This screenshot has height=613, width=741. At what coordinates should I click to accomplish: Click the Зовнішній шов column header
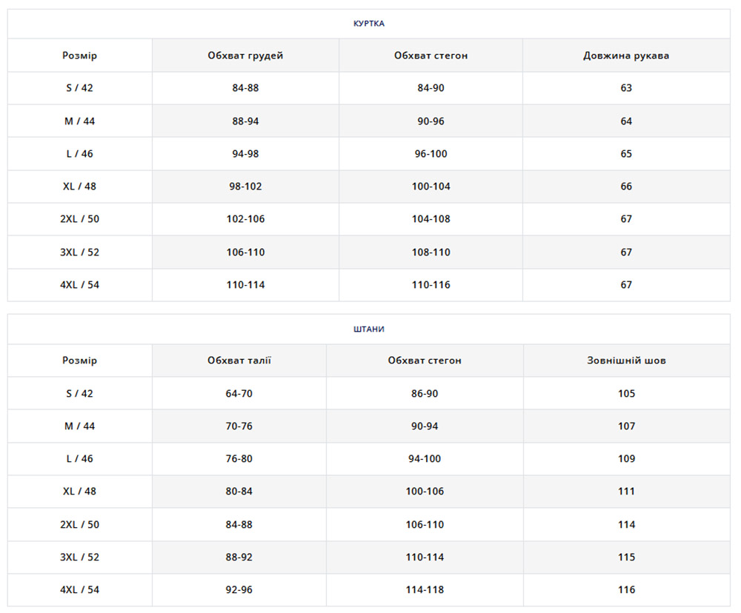click(x=626, y=361)
